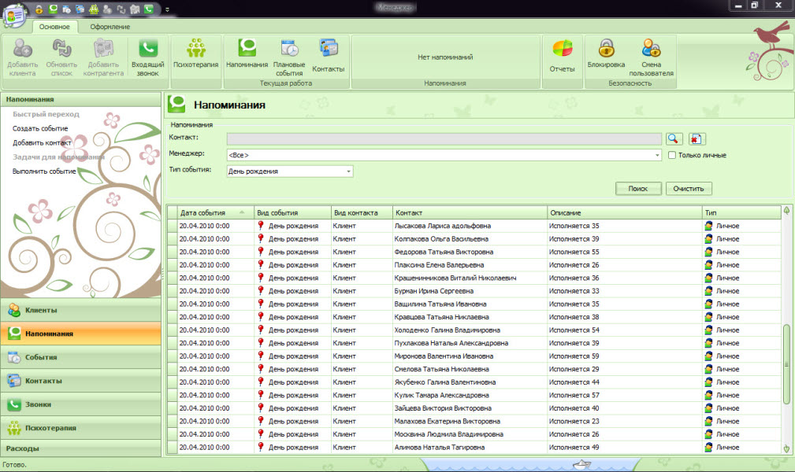
Task: Click the Входящий звонок phone icon
Action: [147, 50]
